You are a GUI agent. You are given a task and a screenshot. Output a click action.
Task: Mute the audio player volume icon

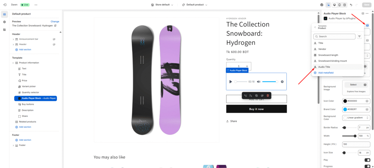click(259, 81)
